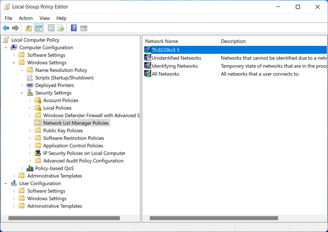The width and height of the screenshot is (328, 232).
Task: Open the File menu
Action: click(9, 18)
